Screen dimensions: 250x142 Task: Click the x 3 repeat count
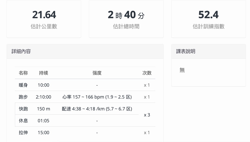pyautogui.click(x=147, y=115)
